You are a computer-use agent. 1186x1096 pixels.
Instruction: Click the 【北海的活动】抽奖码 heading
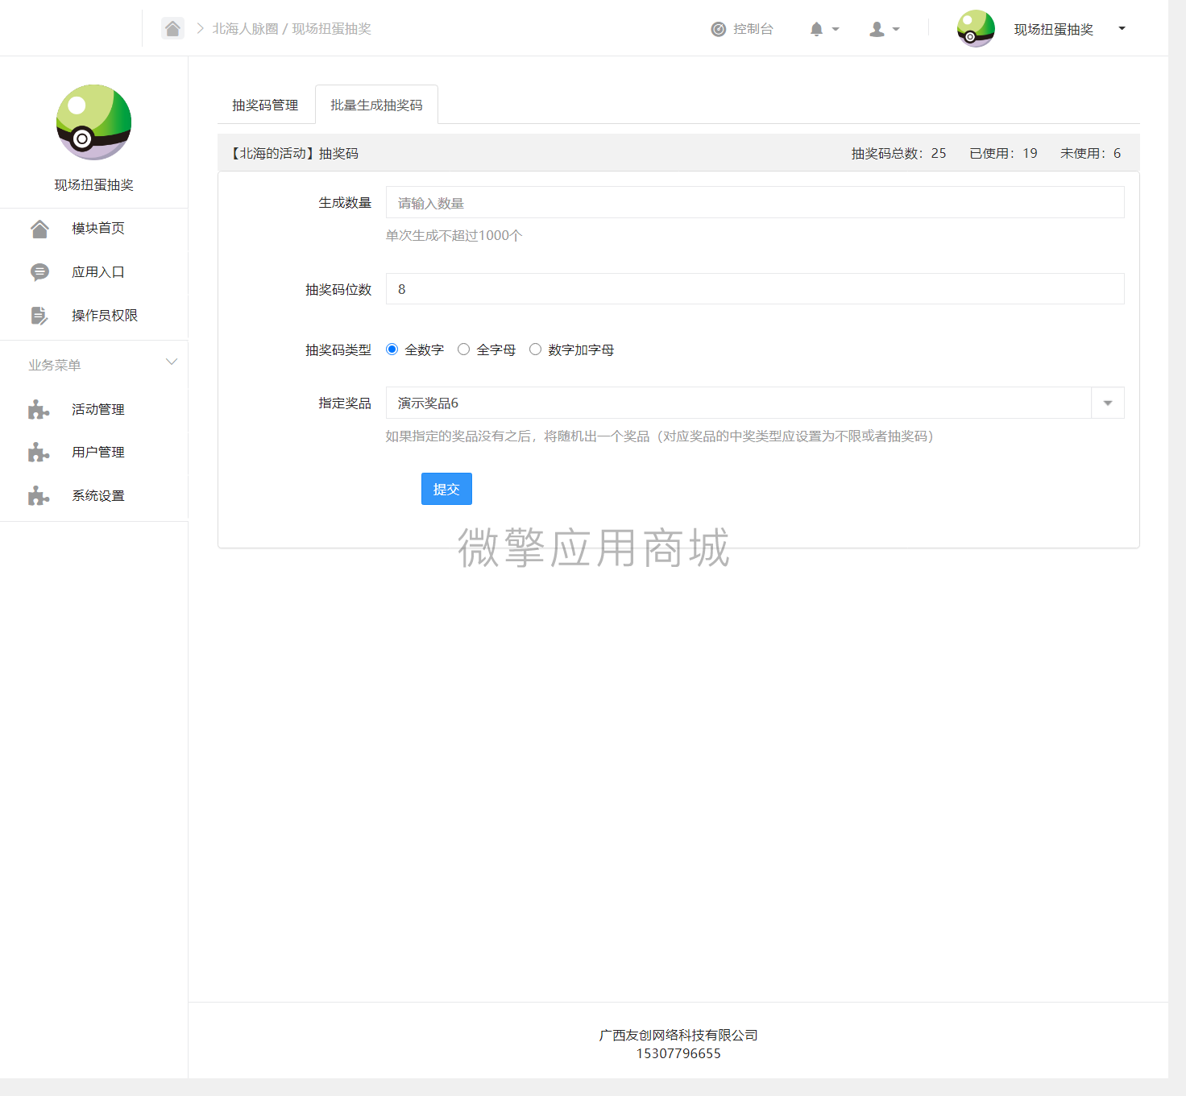coord(293,153)
